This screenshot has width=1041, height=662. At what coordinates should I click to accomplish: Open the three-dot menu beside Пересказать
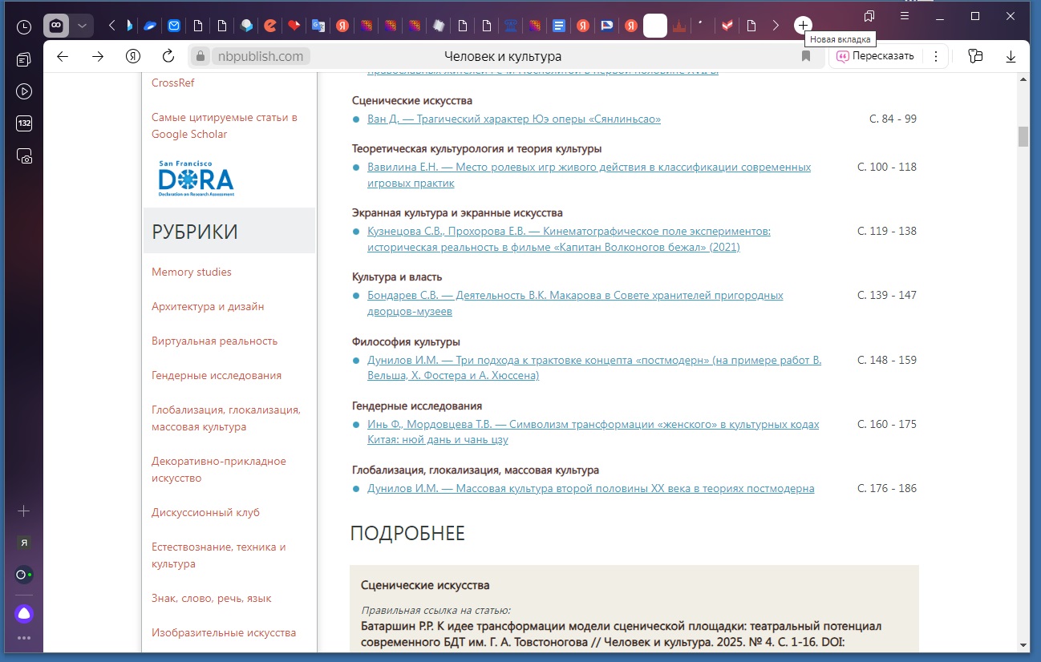(x=935, y=56)
